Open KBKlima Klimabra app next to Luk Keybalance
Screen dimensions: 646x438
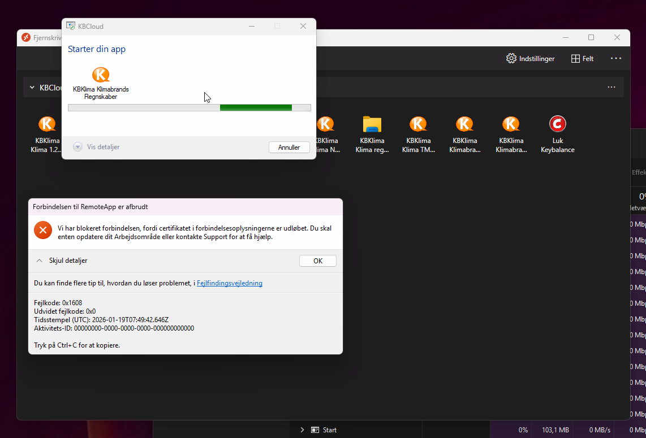tap(511, 124)
